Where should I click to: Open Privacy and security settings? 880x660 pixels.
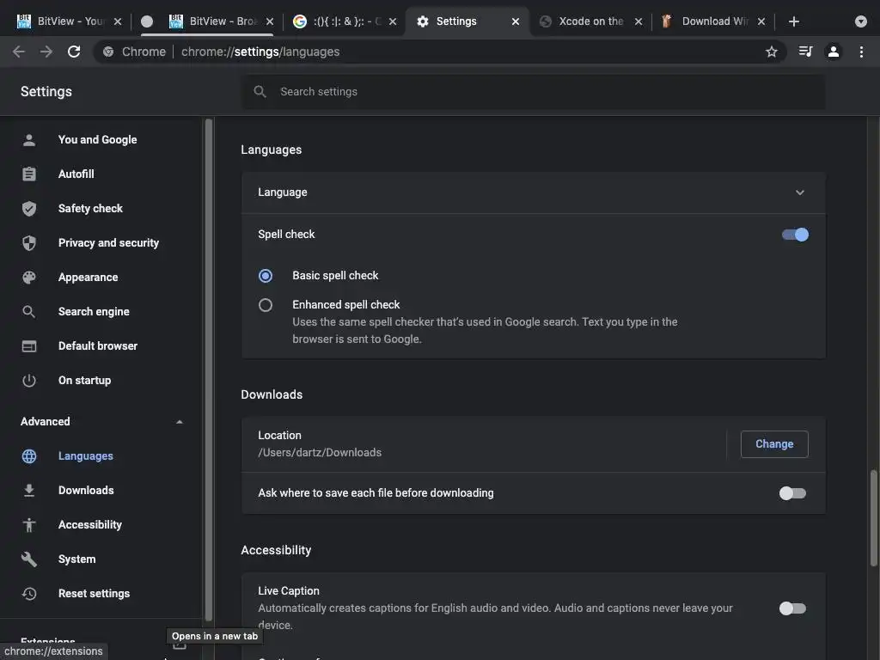tap(108, 243)
